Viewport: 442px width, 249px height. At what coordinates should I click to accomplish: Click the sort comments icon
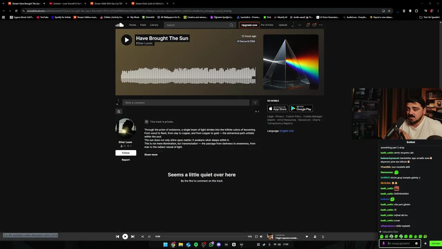point(119,111)
